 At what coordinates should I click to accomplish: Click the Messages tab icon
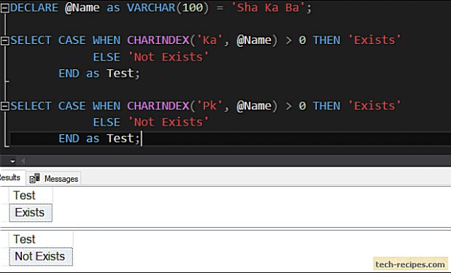pyautogui.click(x=35, y=178)
